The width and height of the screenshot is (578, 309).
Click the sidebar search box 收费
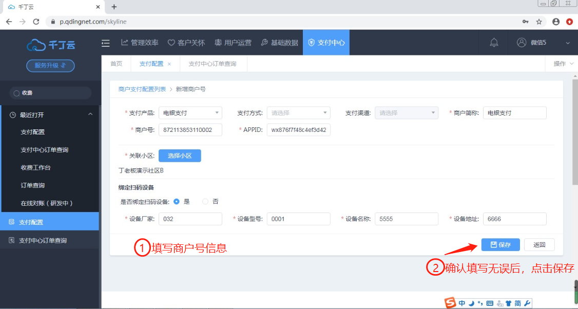pyautogui.click(x=50, y=93)
